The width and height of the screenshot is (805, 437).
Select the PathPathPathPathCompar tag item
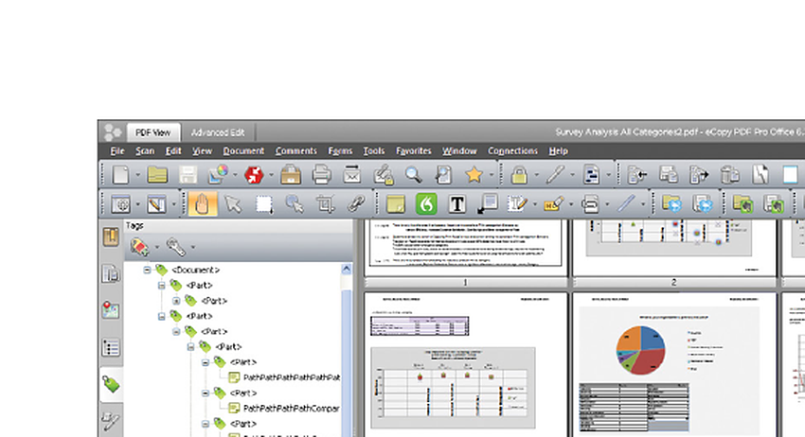(x=291, y=409)
